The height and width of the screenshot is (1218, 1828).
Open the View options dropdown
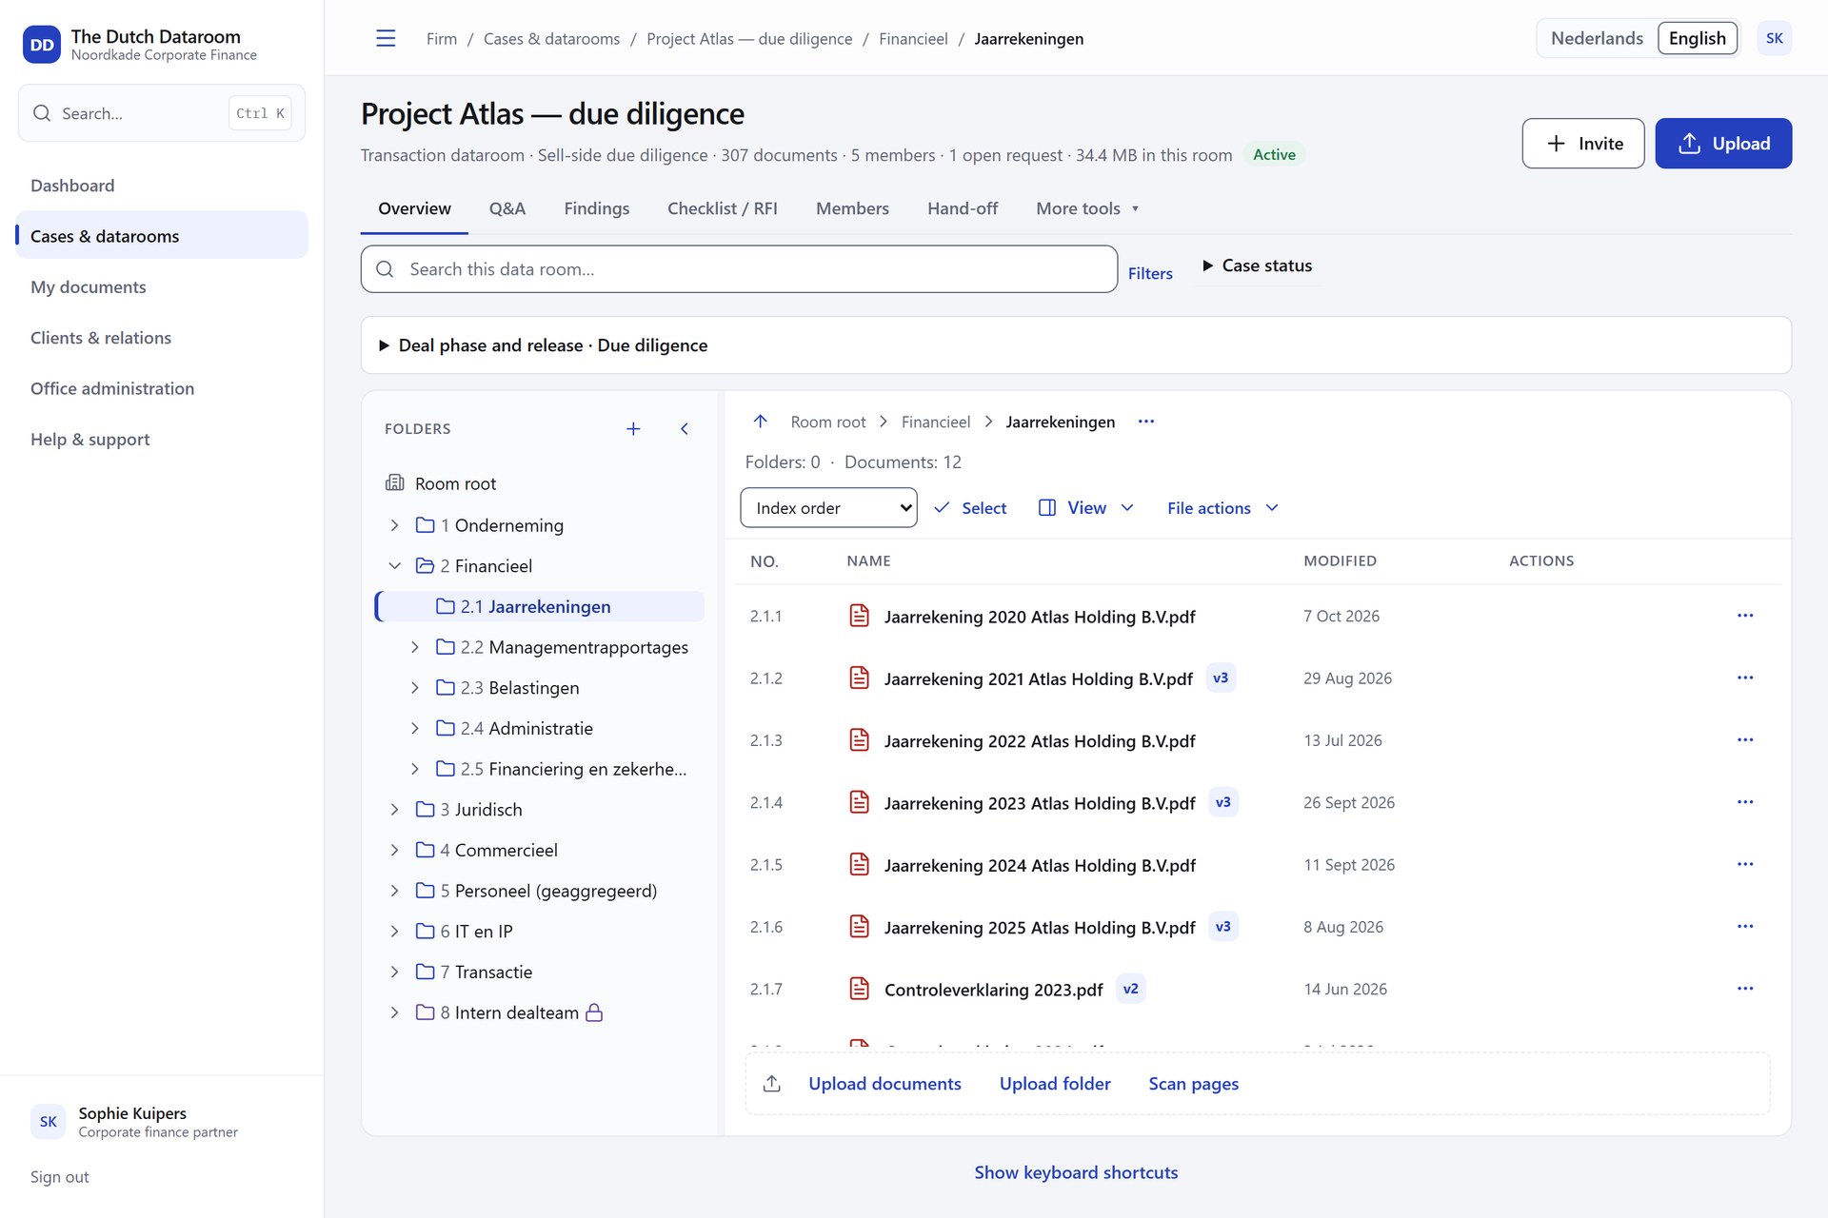tap(1086, 508)
